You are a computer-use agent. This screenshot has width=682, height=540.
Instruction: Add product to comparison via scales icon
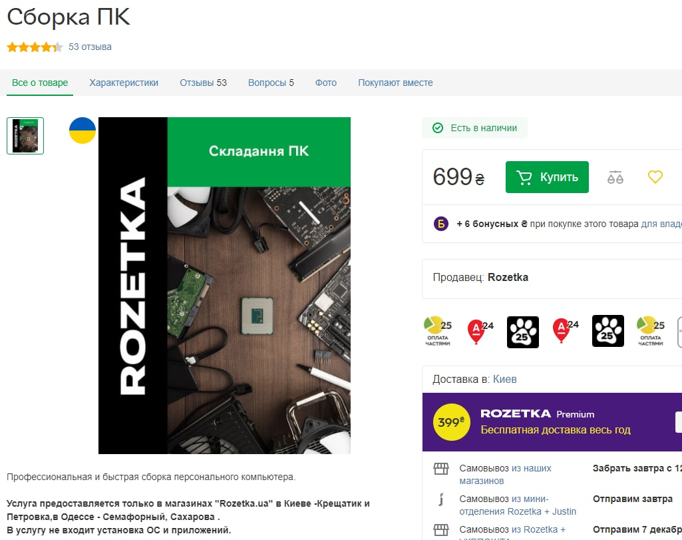tap(615, 177)
